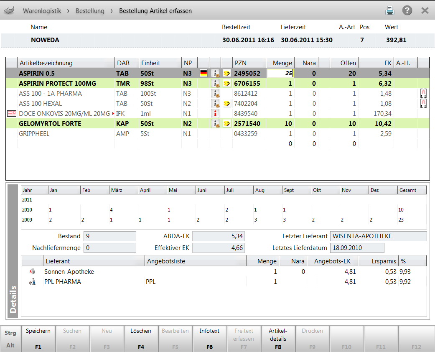
Task: Sort by the PZN column header
Action: 249,63
